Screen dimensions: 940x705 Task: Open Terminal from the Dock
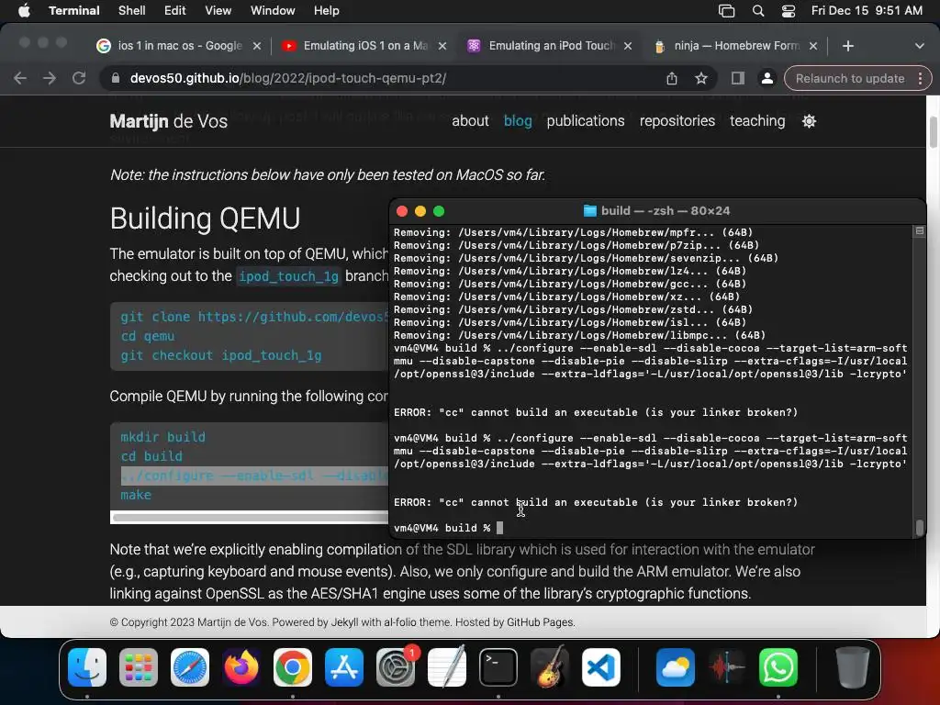(x=498, y=667)
